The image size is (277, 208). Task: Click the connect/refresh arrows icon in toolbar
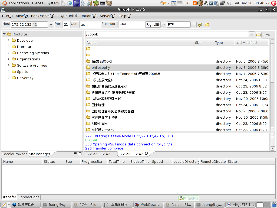(200, 25)
